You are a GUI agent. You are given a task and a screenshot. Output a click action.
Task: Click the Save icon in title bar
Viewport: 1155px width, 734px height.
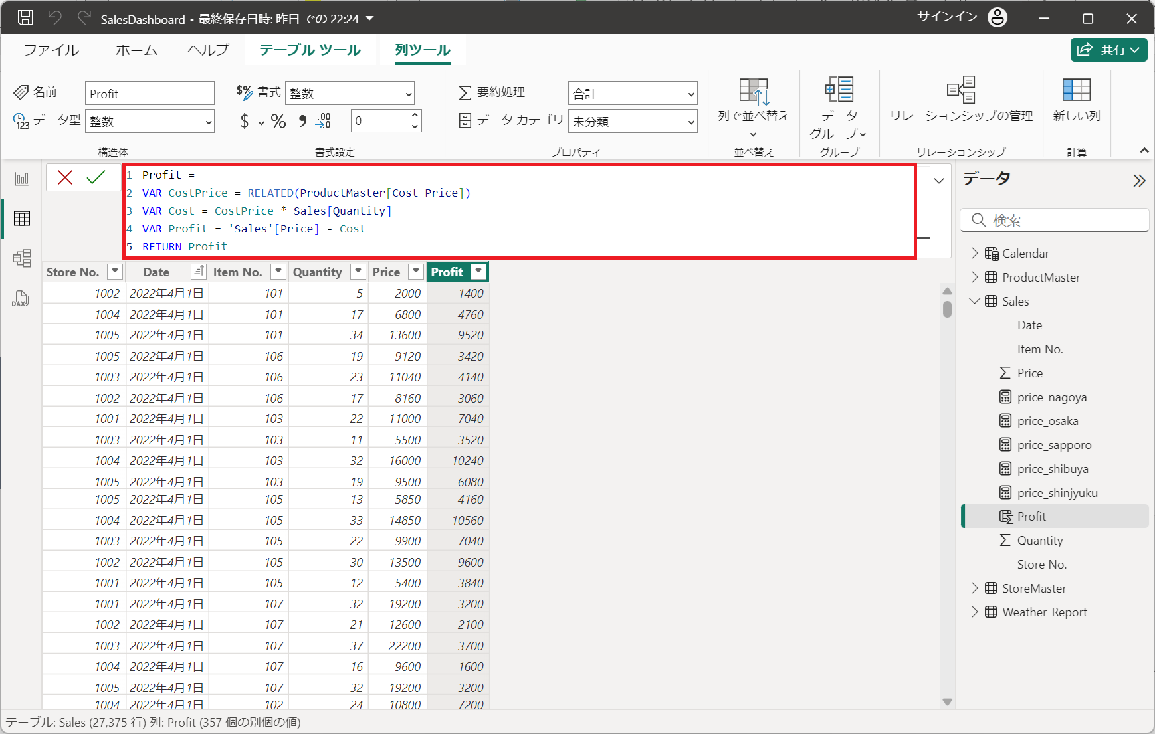[x=25, y=18]
